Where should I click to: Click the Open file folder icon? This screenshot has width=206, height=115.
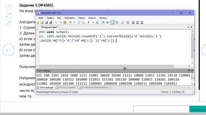(42, 22)
